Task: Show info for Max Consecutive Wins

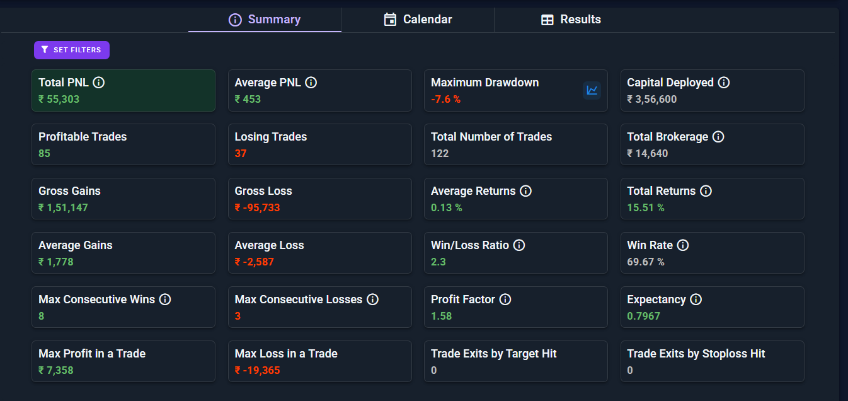Action: (165, 299)
